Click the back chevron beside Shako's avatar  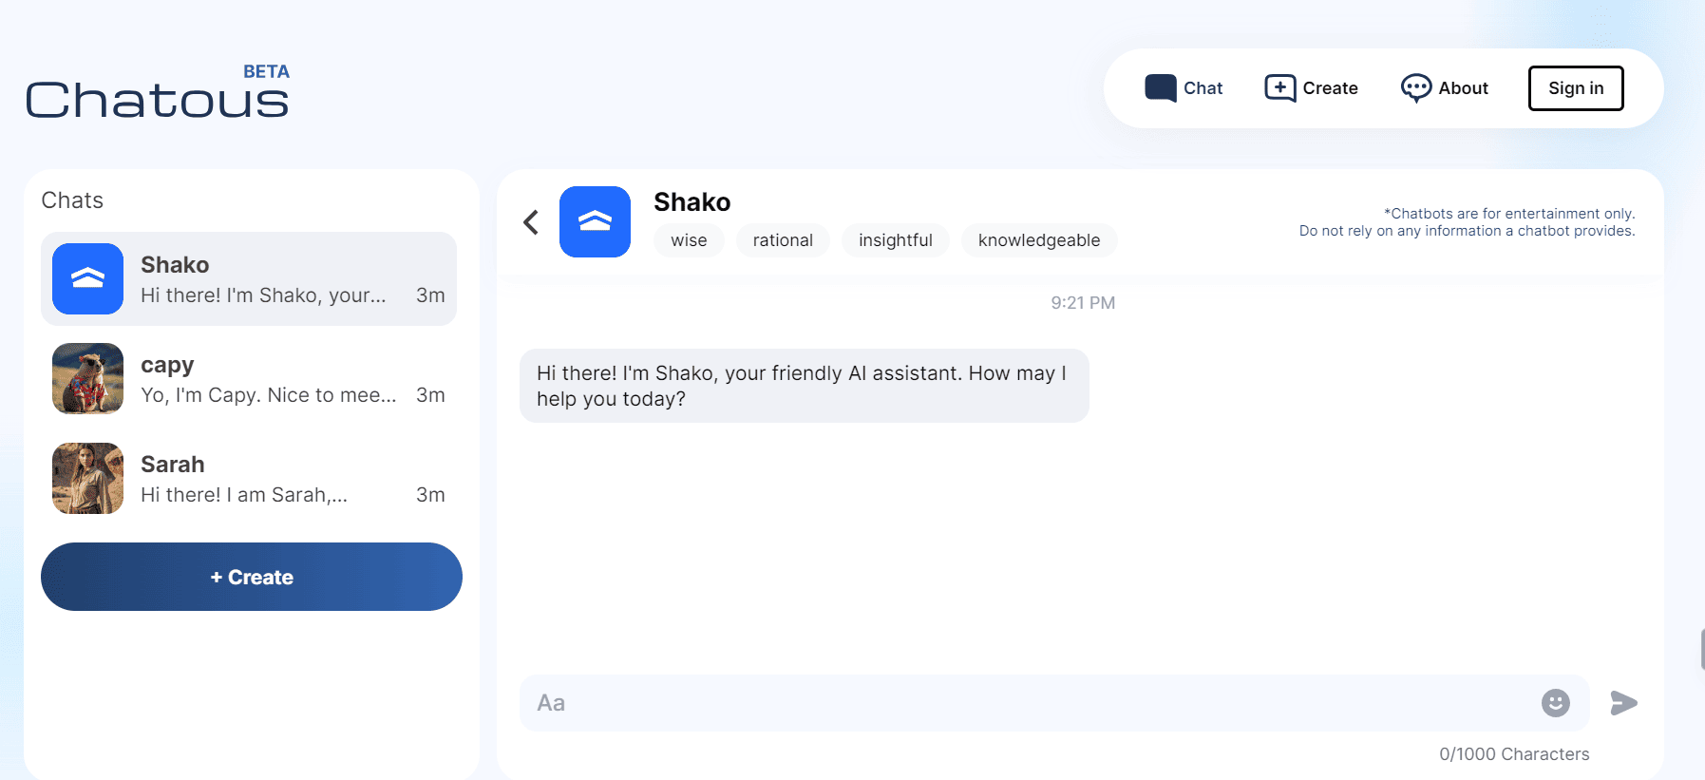click(x=530, y=221)
